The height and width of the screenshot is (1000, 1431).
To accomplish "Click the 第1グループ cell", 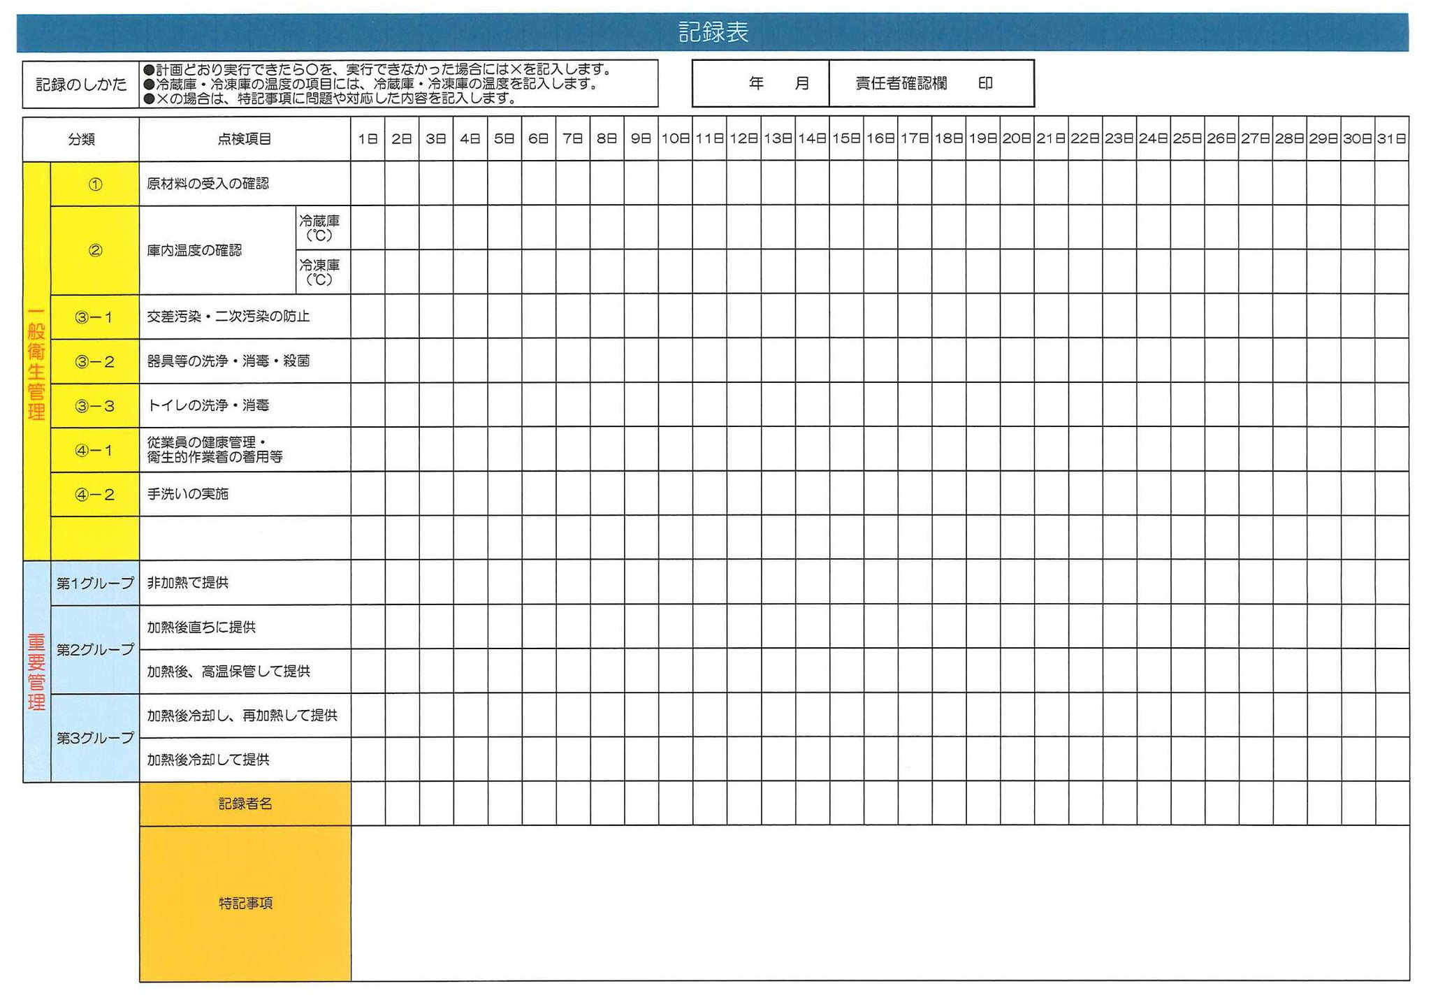I will pyautogui.click(x=95, y=583).
